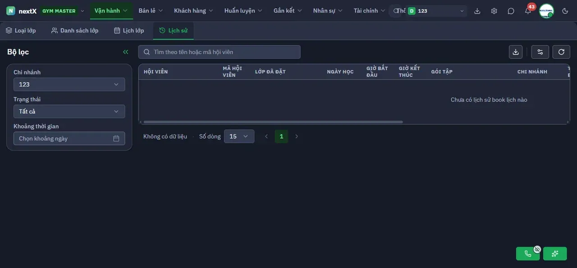Screen dimensions: 577x268
Task: Click the NGÀY HỌC column header
Action: click(340, 72)
